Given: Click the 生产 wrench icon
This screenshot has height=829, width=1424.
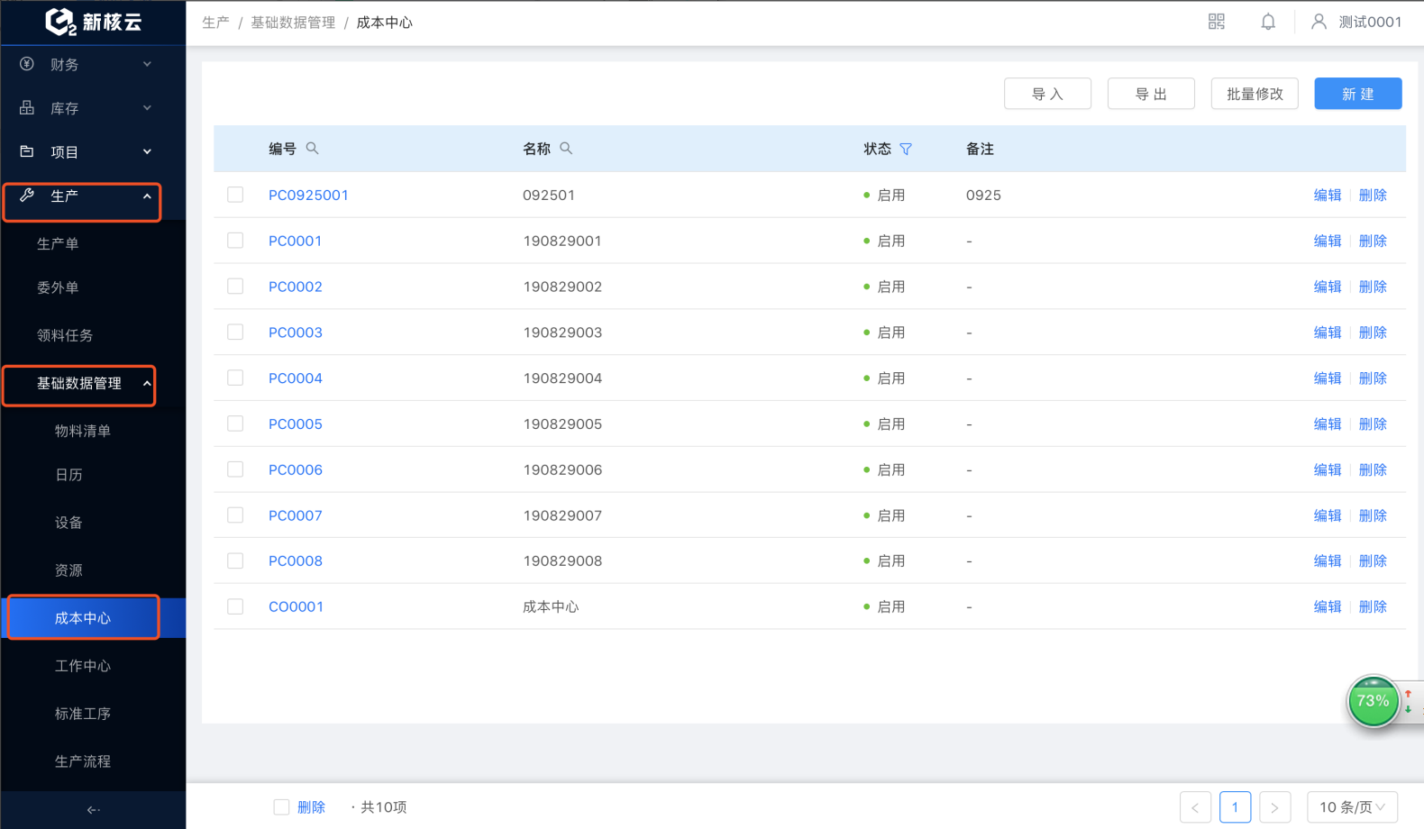Looking at the screenshot, I should [27, 196].
